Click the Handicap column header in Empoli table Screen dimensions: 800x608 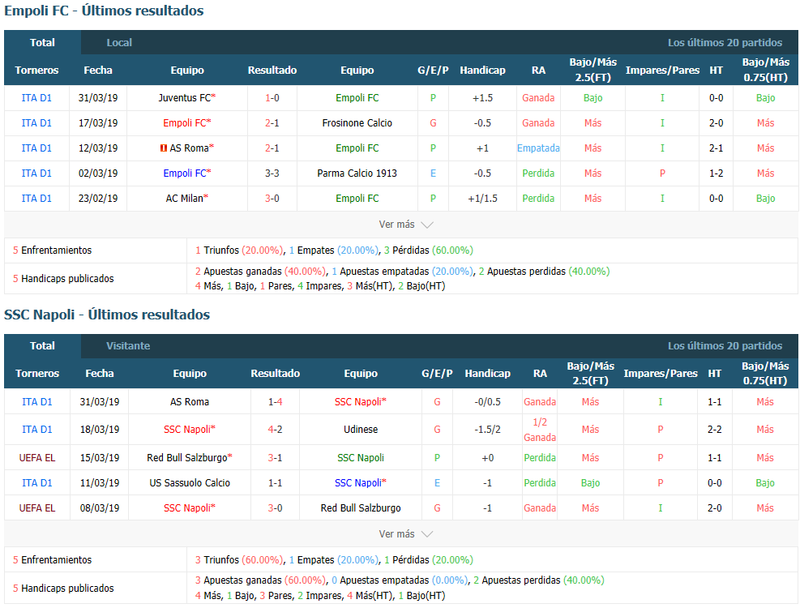482,70
